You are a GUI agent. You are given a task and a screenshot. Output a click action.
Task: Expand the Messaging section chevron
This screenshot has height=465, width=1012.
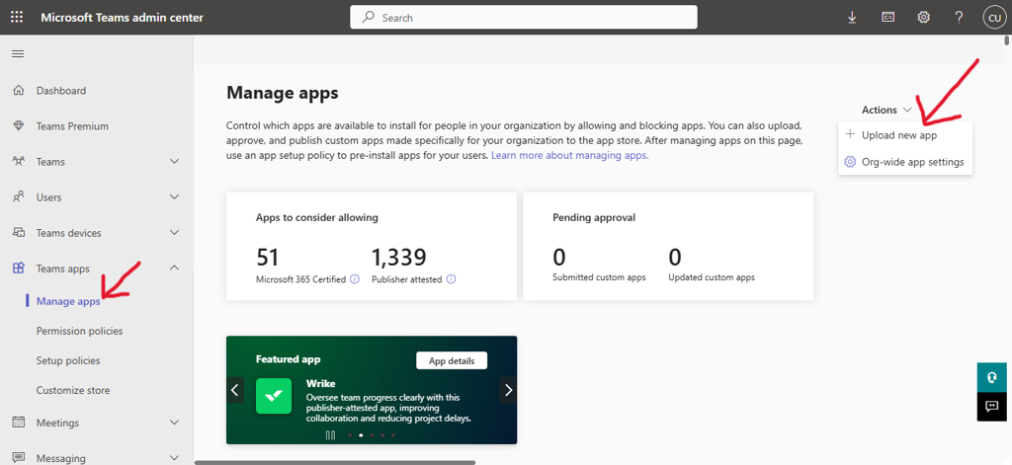[x=174, y=458]
